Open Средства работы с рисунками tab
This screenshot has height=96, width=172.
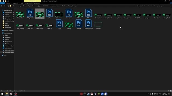coord(32,3)
